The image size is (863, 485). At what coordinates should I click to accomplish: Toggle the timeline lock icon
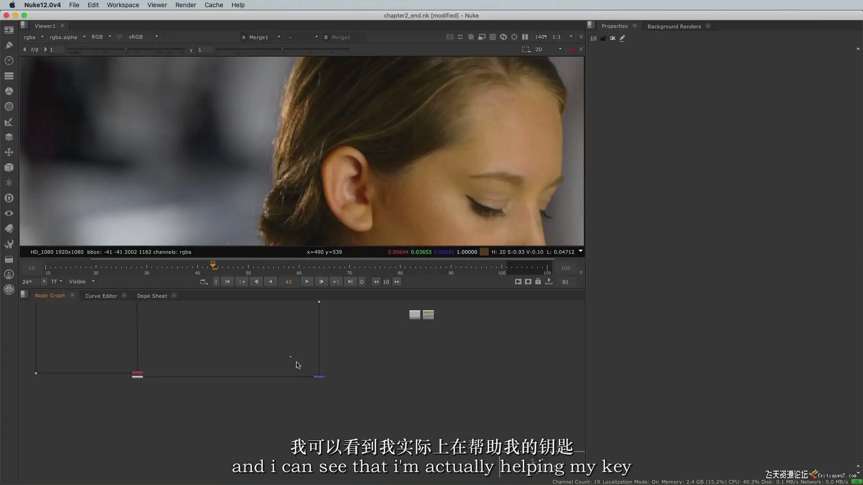point(538,282)
